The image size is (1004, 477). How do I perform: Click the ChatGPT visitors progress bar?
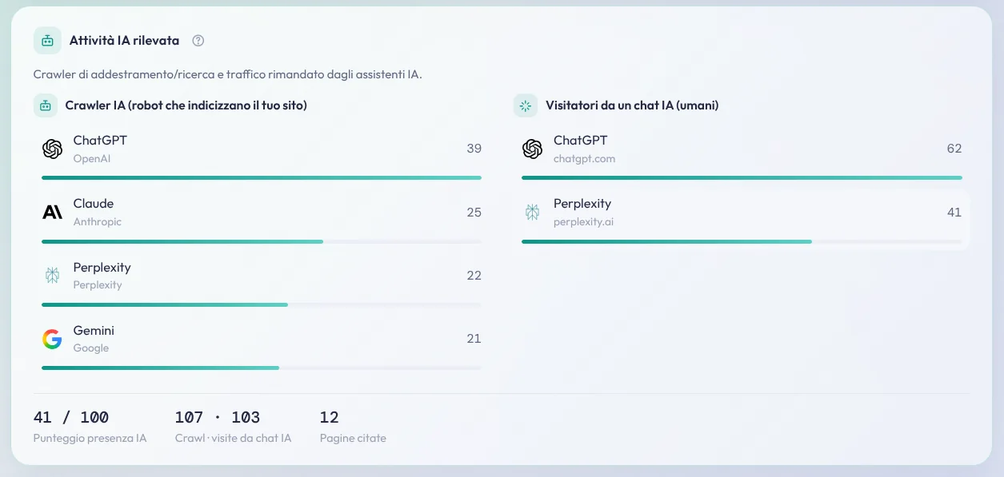coord(742,177)
